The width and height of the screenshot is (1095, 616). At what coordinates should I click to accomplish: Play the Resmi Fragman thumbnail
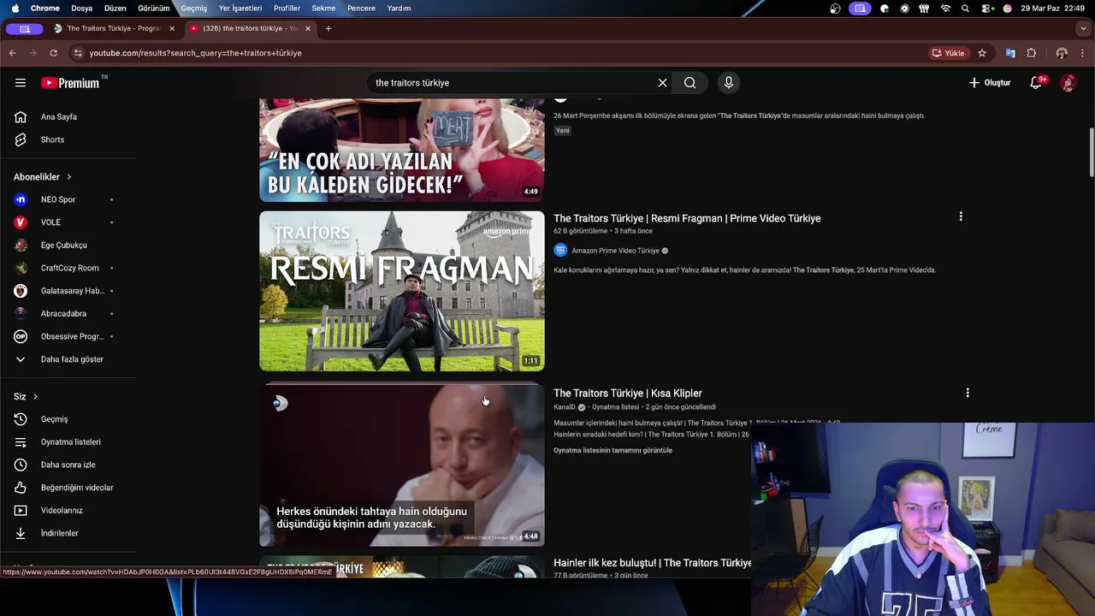pos(402,292)
